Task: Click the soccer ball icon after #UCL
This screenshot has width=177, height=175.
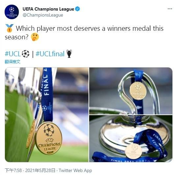Action: point(25,54)
